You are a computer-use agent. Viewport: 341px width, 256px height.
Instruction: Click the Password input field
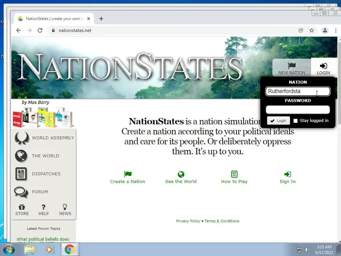[x=298, y=109]
